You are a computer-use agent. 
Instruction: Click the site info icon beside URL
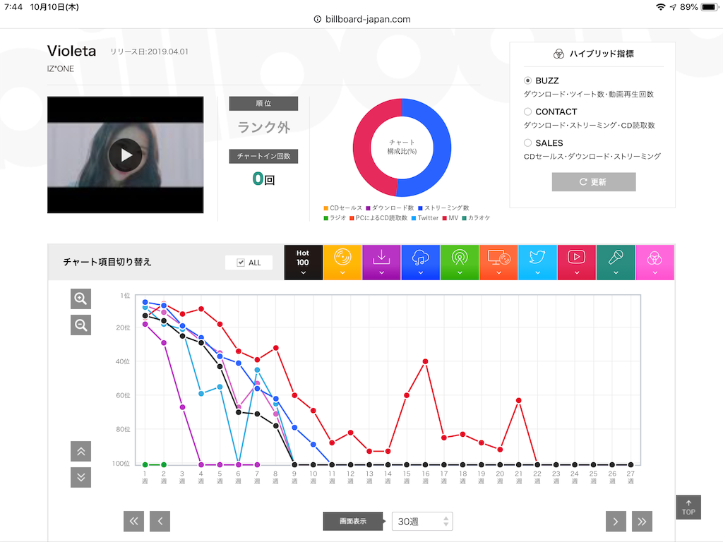[x=317, y=19]
